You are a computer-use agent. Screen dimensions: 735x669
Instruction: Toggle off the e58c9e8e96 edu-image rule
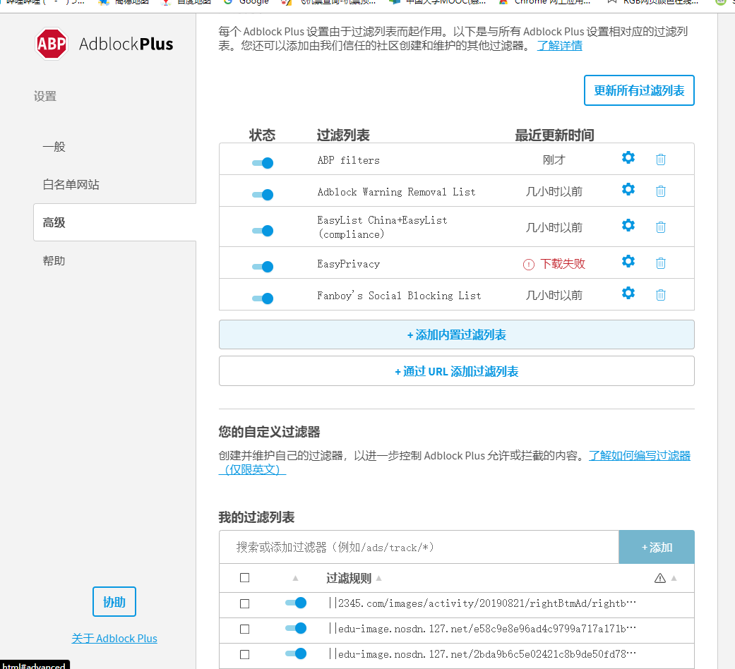coord(296,628)
